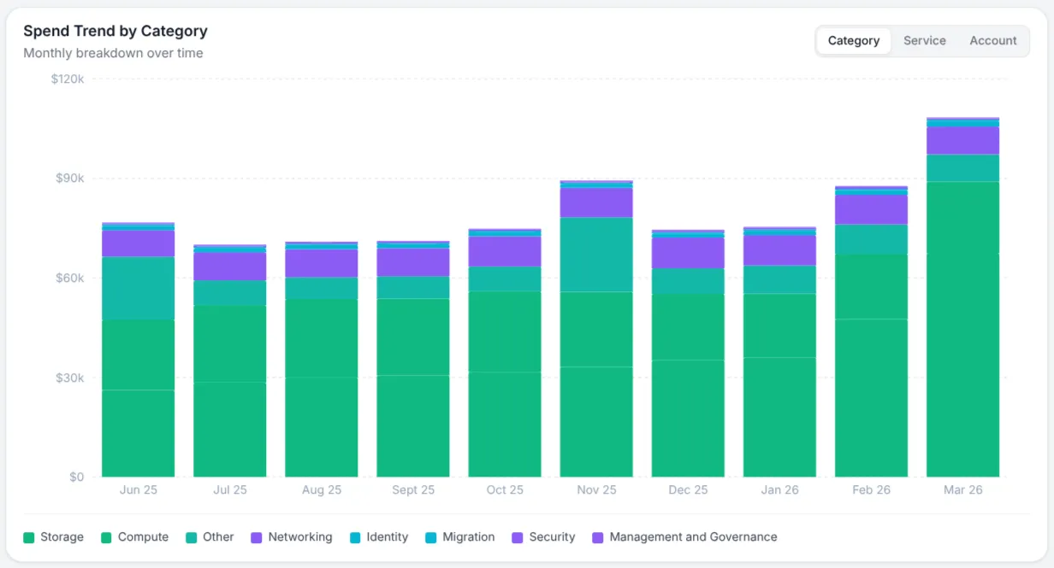Click the Identity legend swatch
The image size is (1054, 568).
(x=355, y=538)
